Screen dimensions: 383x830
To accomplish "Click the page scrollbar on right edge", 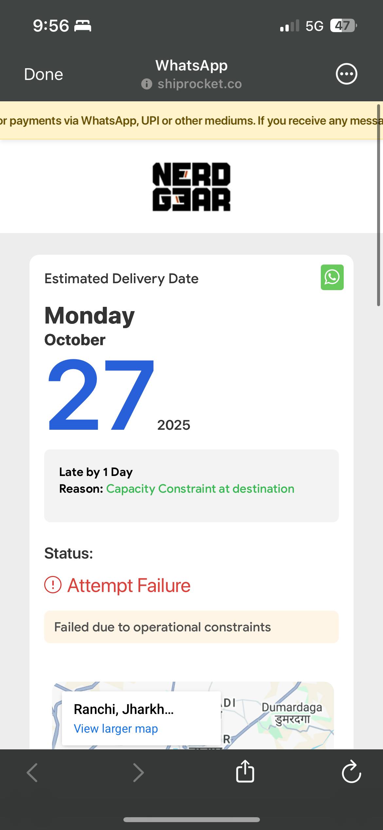I will tap(378, 205).
